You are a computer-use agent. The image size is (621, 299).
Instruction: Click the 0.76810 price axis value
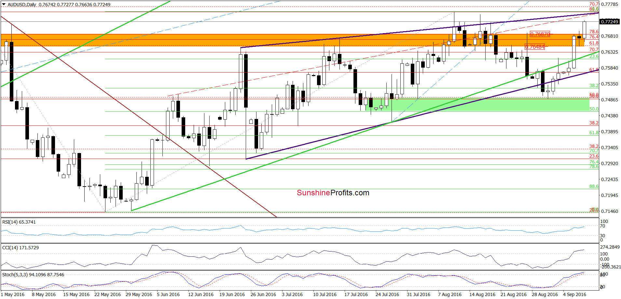(x=609, y=36)
